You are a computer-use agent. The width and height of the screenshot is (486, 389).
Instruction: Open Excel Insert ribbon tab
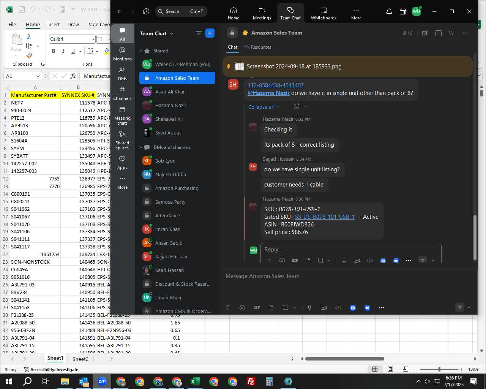(54, 24)
